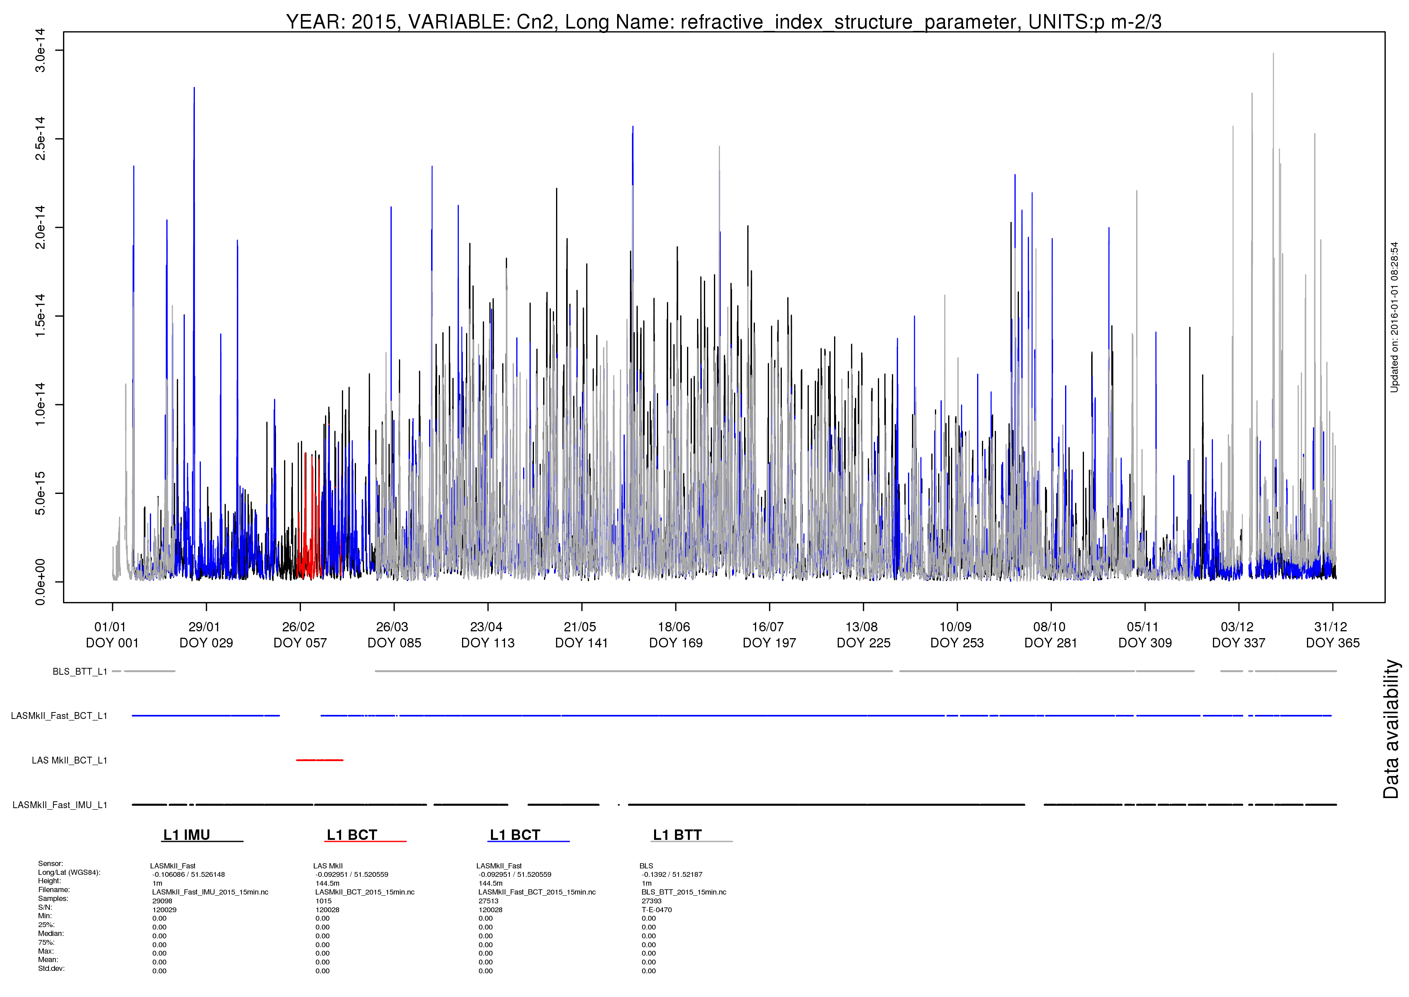Click the red LAS MkII_BCT_L1 availability bar
Image resolution: width=1409 pixels, height=997 pixels.
point(320,760)
